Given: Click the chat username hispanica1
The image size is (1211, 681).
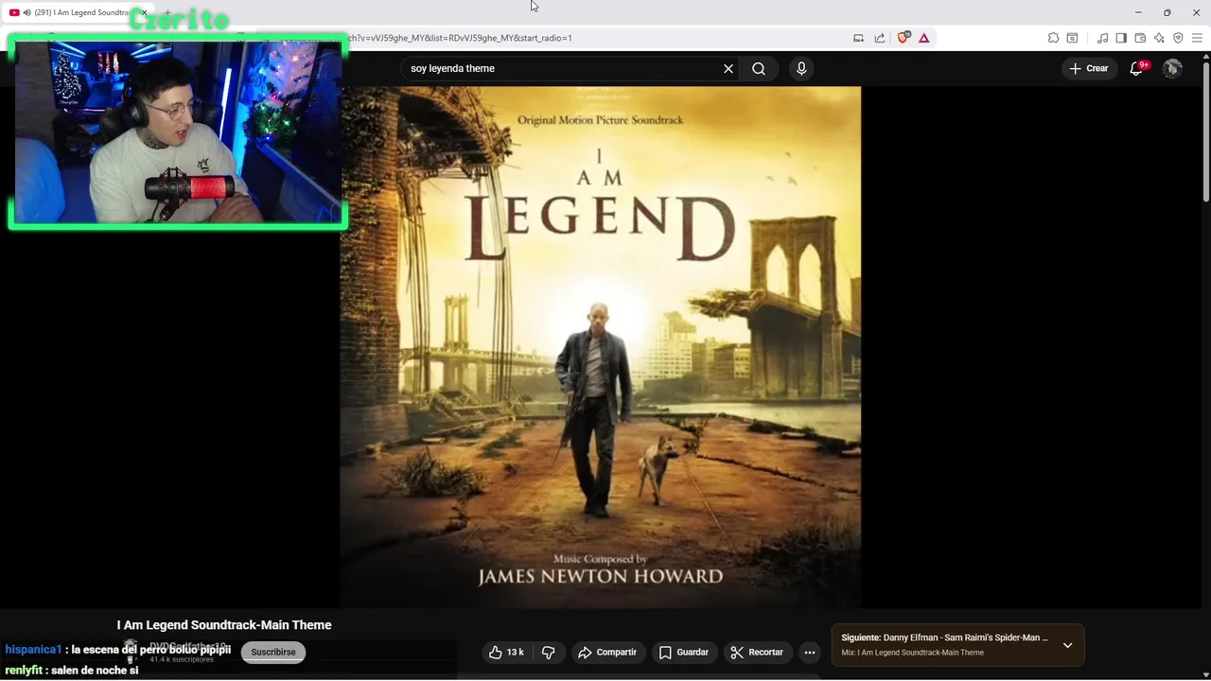Looking at the screenshot, I should [33, 650].
